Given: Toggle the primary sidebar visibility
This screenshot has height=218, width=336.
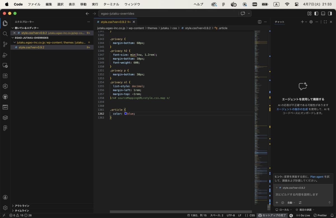Looking at the screenshot, I should [316, 13].
